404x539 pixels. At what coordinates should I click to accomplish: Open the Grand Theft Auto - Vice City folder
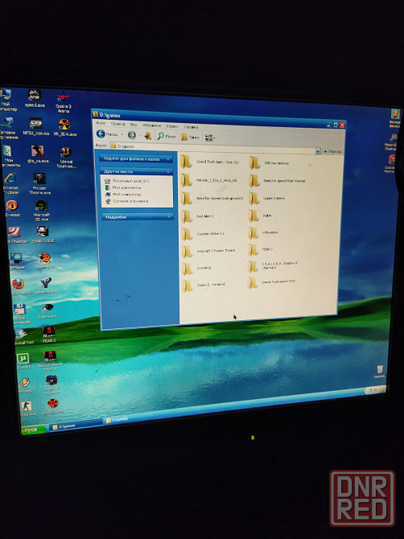tap(210, 162)
